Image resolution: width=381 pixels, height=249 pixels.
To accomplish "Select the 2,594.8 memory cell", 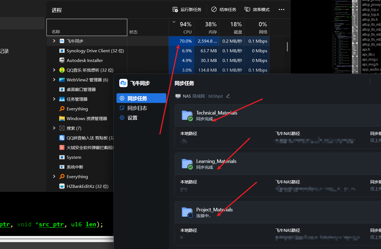I will coord(206,41).
